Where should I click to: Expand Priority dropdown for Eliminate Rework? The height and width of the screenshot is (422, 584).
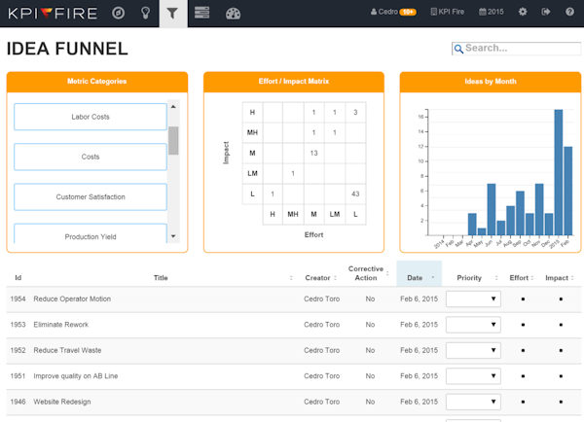click(x=473, y=325)
